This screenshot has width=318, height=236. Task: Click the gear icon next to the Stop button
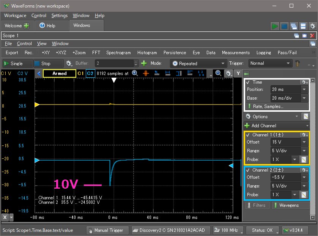click(x=69, y=64)
